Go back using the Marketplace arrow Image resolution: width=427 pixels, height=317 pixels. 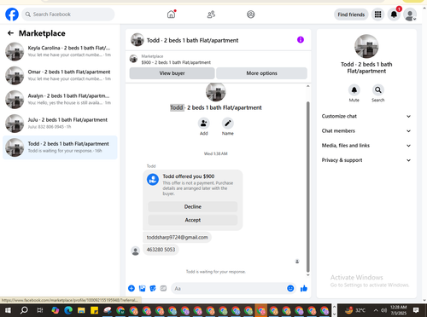(10, 33)
